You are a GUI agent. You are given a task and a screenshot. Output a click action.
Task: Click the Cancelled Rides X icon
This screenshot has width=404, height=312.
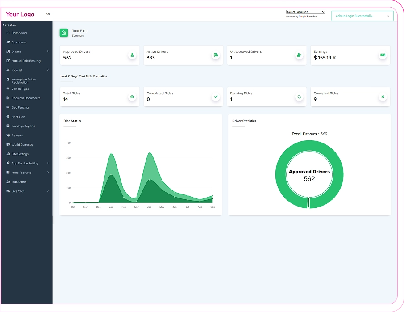click(x=383, y=97)
